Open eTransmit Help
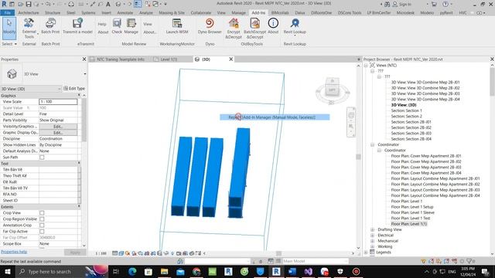Viewport: 495px width, 278px height. click(x=102, y=24)
